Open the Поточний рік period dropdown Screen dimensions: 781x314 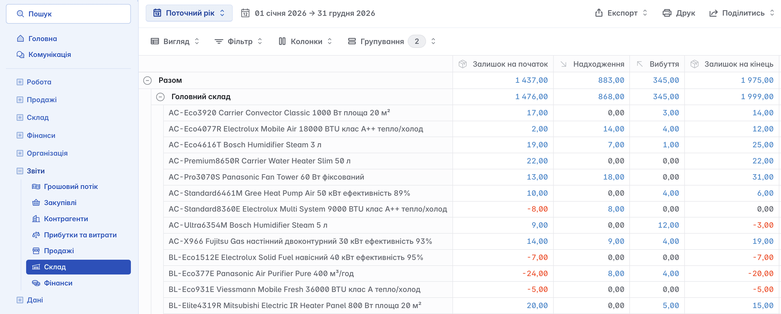[x=189, y=13]
